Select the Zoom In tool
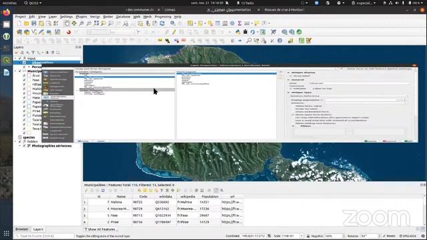The image size is (427, 240). (81, 24)
